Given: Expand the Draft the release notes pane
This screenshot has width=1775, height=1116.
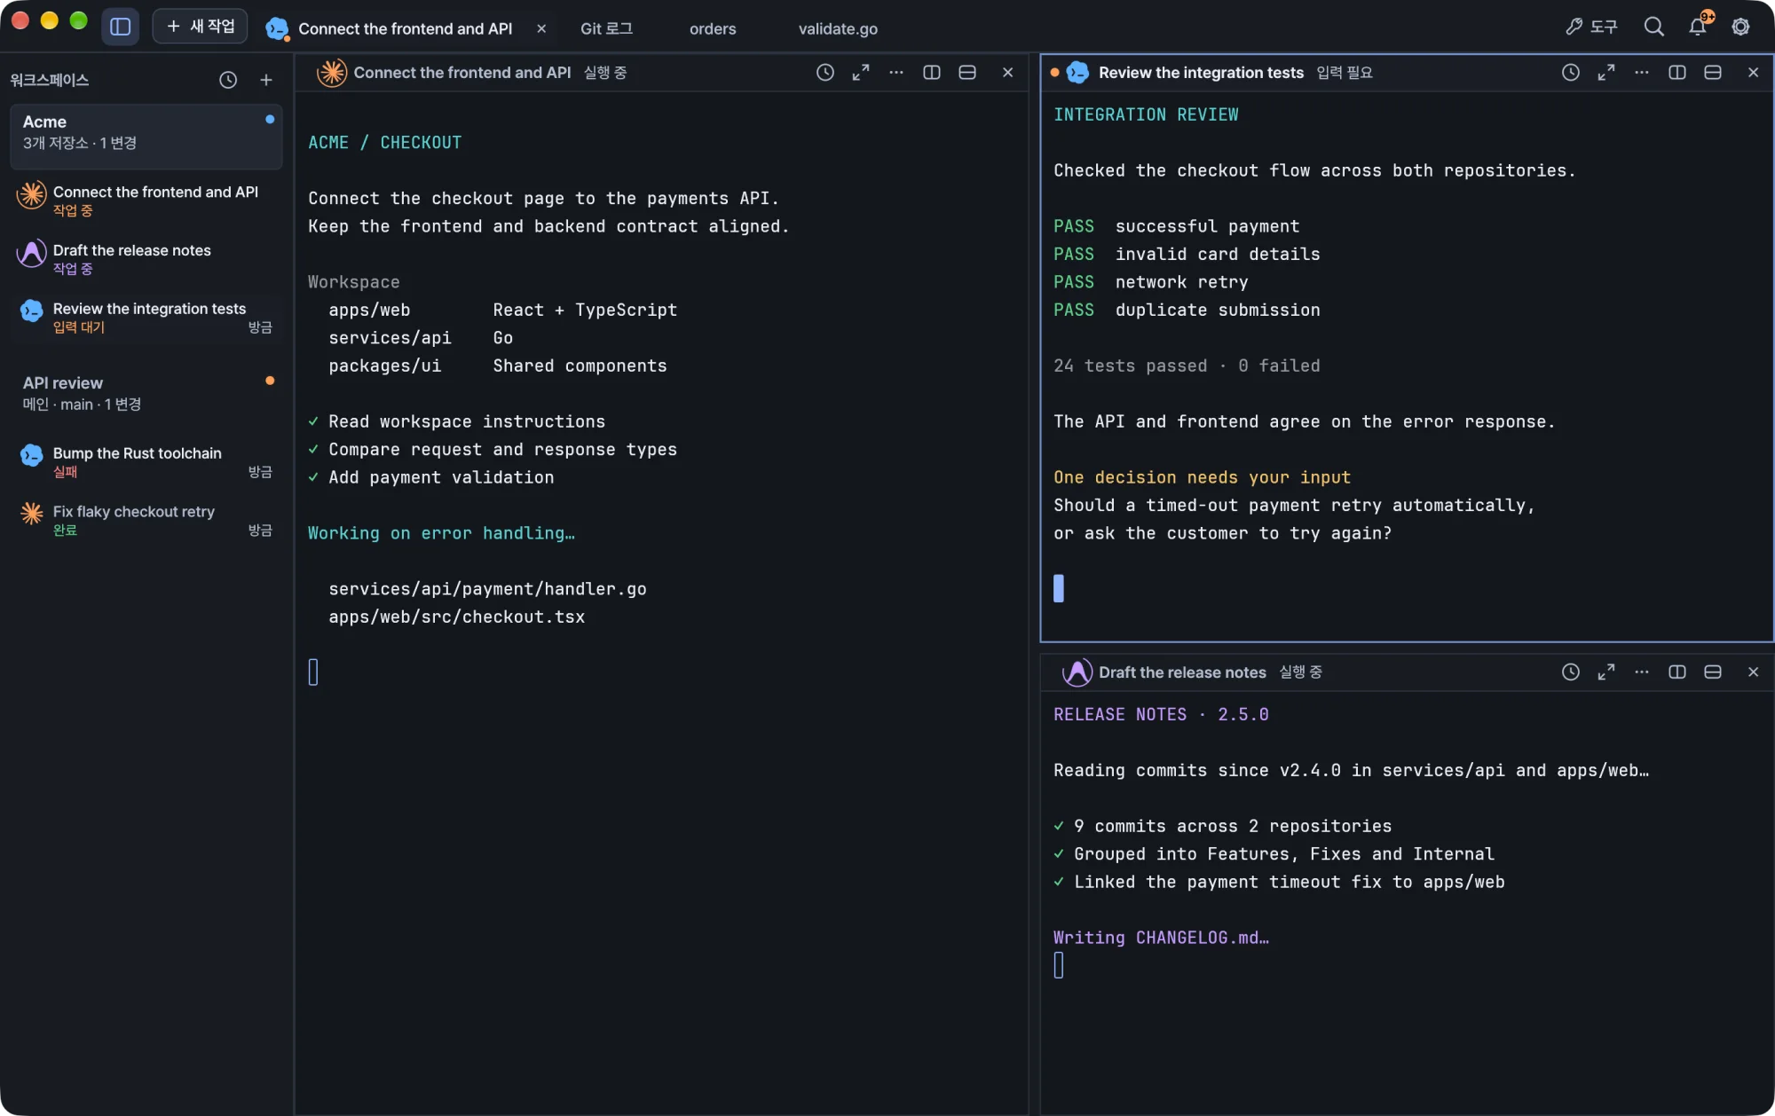Looking at the screenshot, I should 1606,672.
